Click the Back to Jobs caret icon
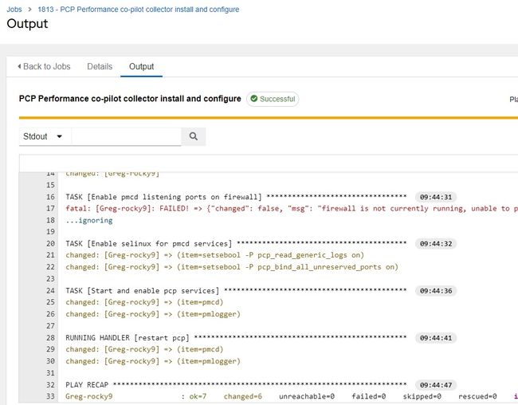518x405 pixels. click(19, 66)
